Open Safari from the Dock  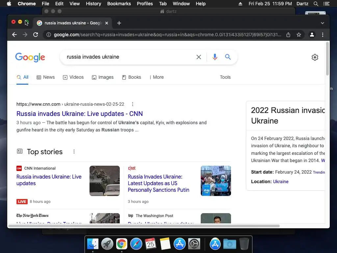click(136, 244)
